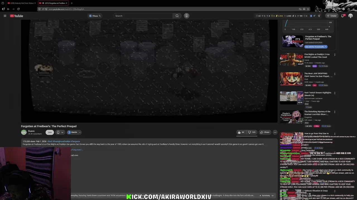This screenshot has height=200, width=357.
Task: Click the blue extension icon left of the trophy icon
Action: point(315,16)
